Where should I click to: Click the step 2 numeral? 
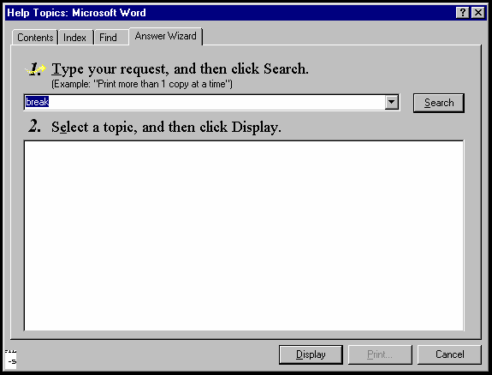point(34,126)
